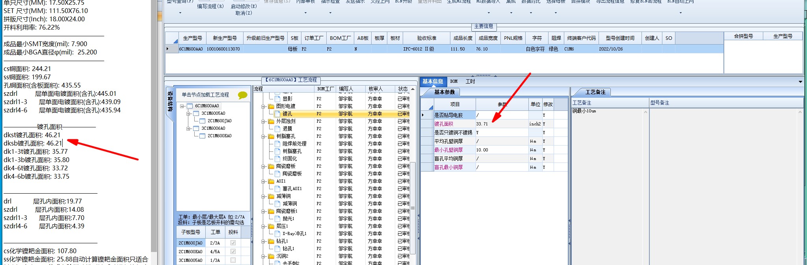807x265 pixels.
Task: Click the 减薄铜 folder icon
Action: click(x=271, y=196)
